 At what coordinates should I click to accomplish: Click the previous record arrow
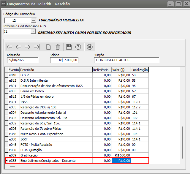(x=19, y=47)
